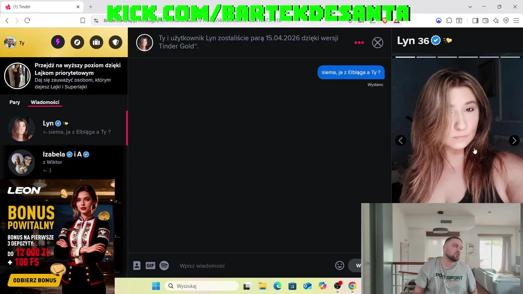The width and height of the screenshot is (523, 294).
Task: Open the Lyn conversation in message list
Action: [64, 128]
